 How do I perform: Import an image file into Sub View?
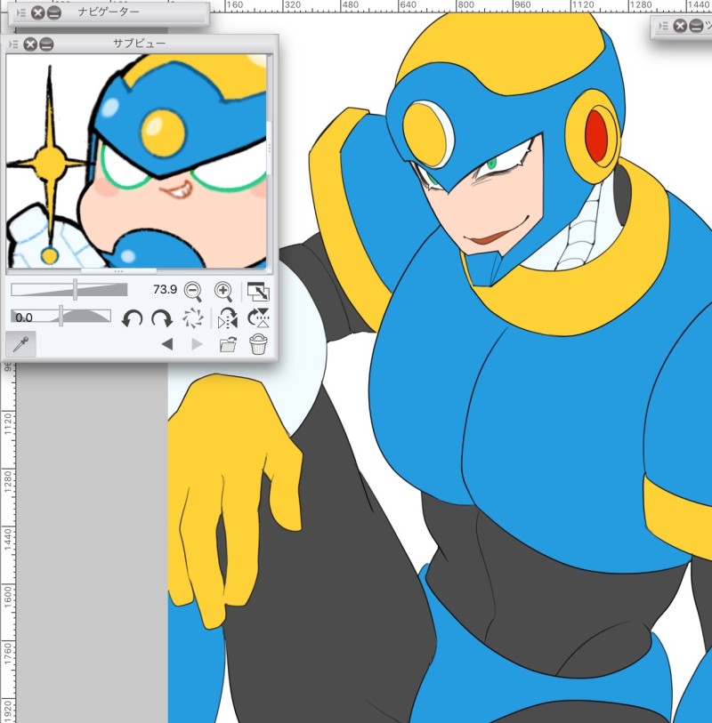pos(228,344)
